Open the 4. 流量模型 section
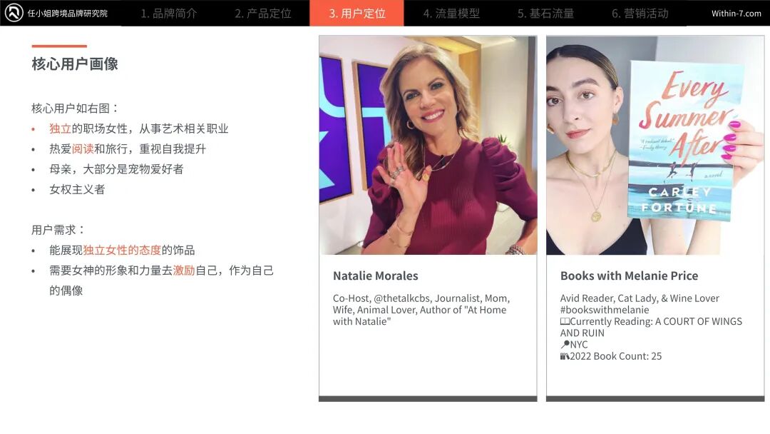The width and height of the screenshot is (770, 434). [450, 13]
